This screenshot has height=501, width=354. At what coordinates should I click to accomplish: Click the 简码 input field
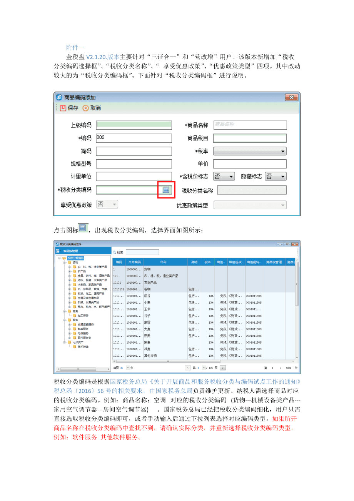click(x=134, y=151)
